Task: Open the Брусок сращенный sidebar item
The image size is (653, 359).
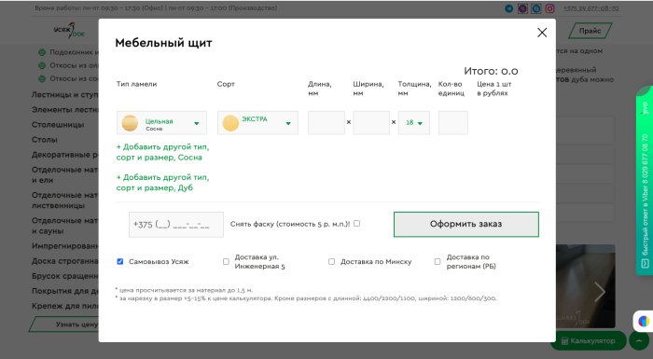Action: (x=65, y=276)
